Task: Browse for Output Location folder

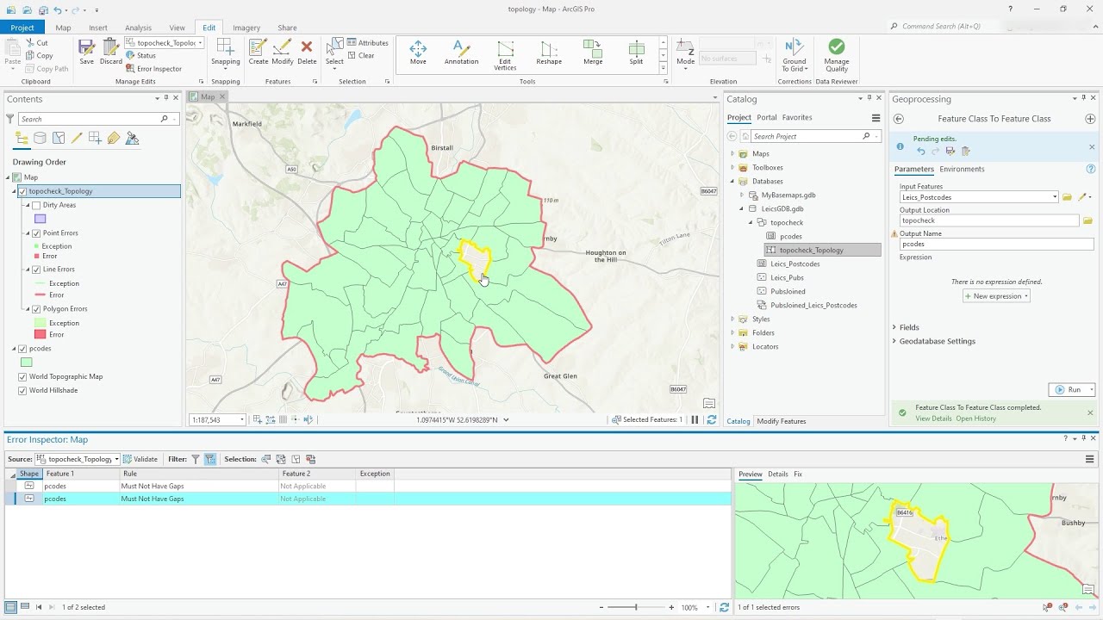Action: (x=1087, y=220)
